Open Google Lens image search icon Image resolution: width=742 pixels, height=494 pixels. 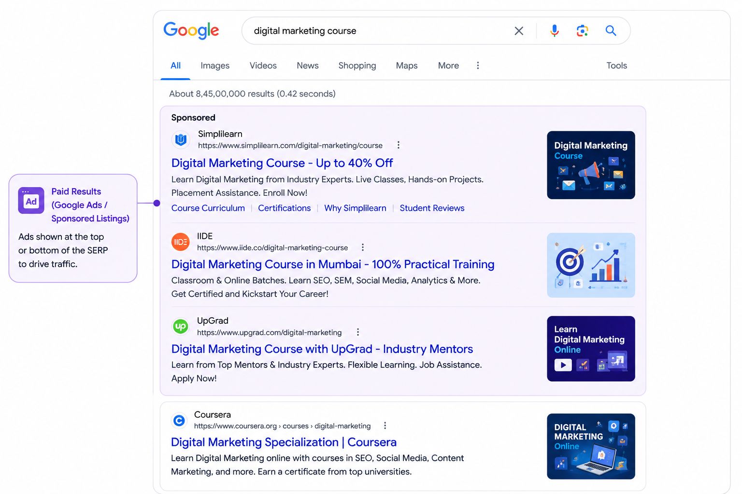(583, 31)
